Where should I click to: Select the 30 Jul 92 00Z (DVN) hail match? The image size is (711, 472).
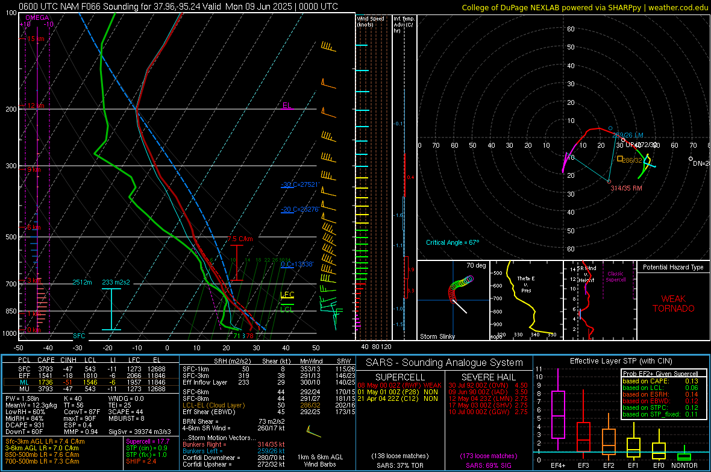click(488, 385)
